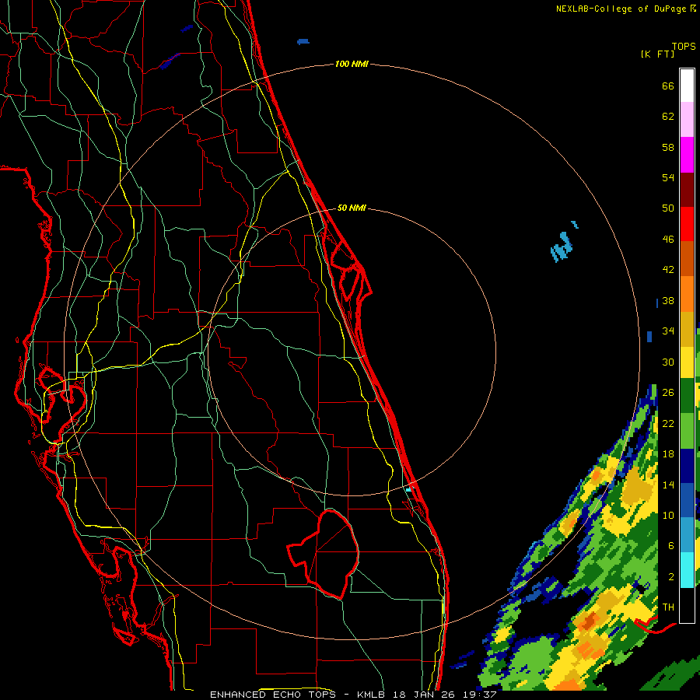Click the magenta legend swatch
Image resolution: width=700 pixels, height=700 pixels.
click(x=687, y=155)
